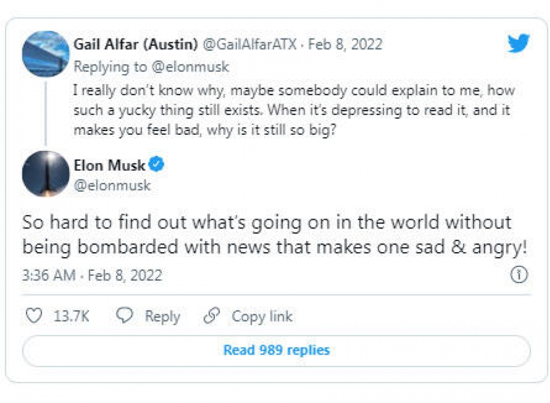Like the tweet via heart icon
The height and width of the screenshot is (403, 550).
coord(34,316)
